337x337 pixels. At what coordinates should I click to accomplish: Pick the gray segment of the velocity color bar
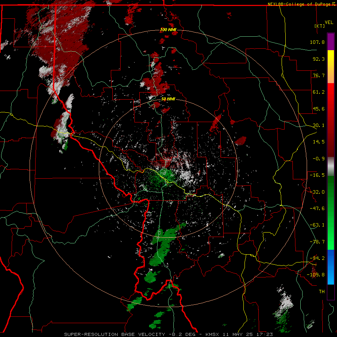point(331,167)
